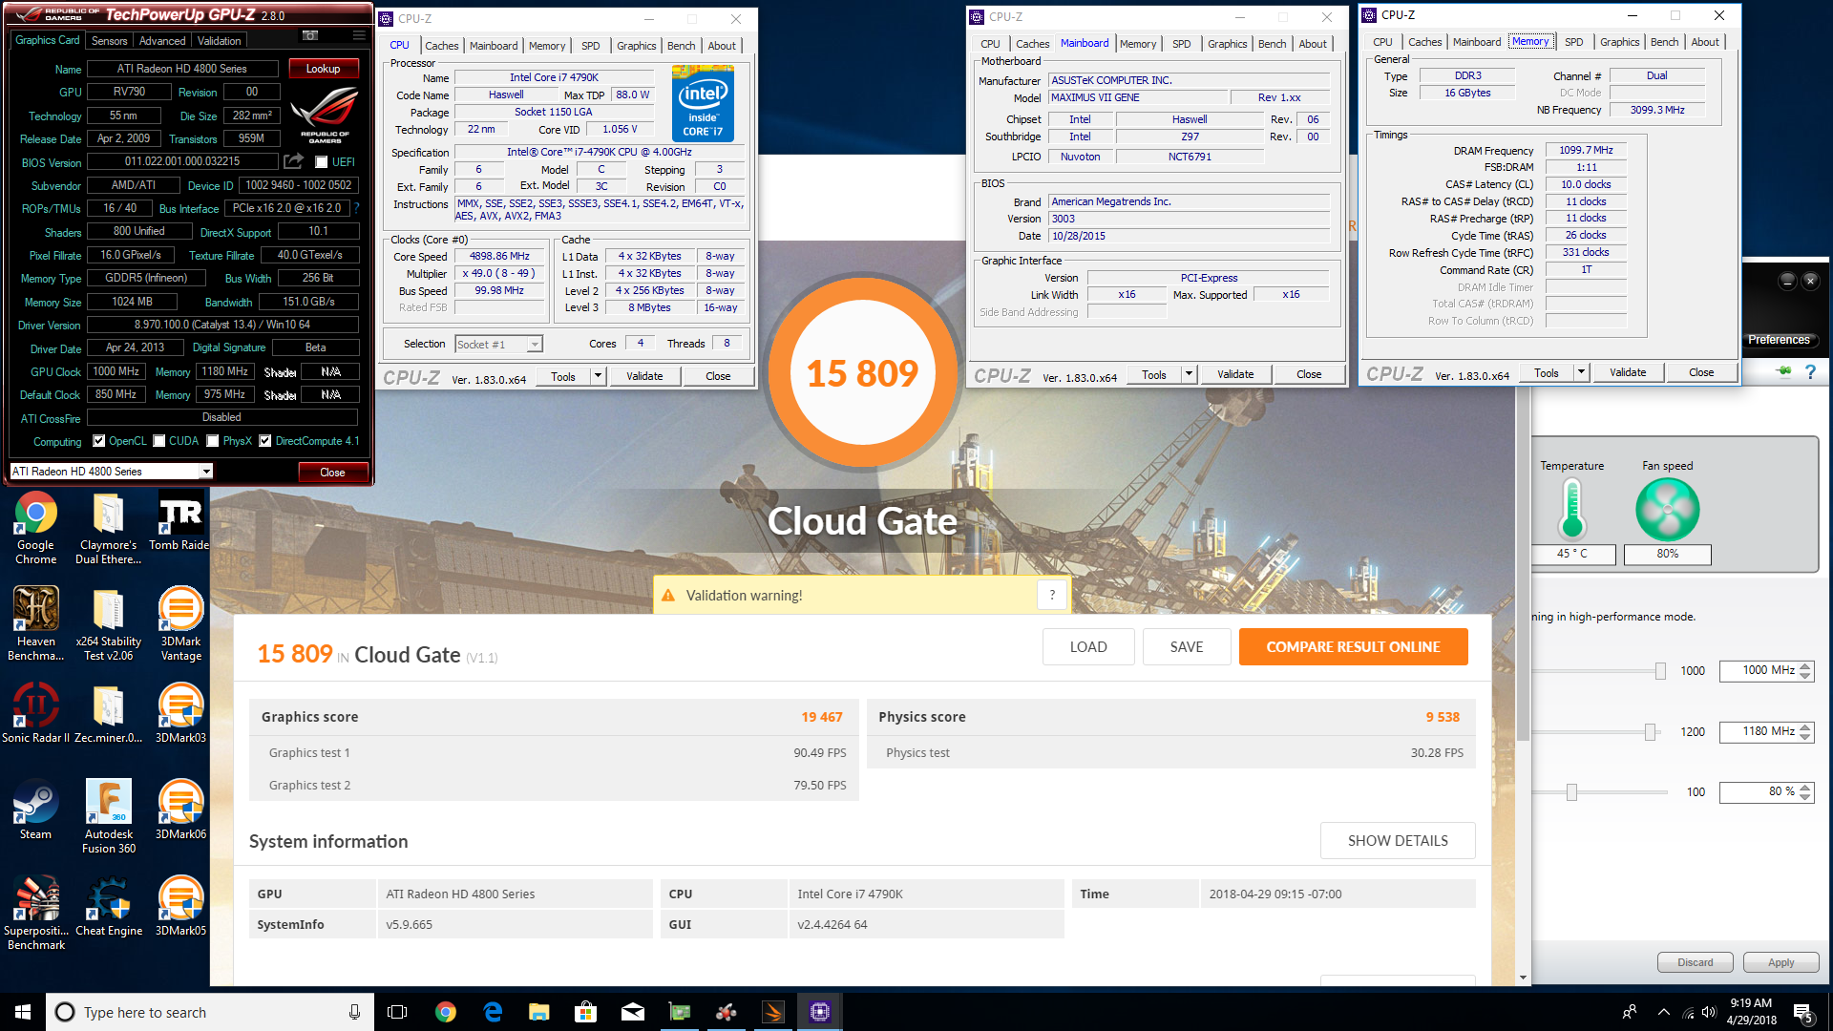This screenshot has height=1031, width=1833.
Task: Click red Close button in GPU-Z
Action: click(x=332, y=472)
